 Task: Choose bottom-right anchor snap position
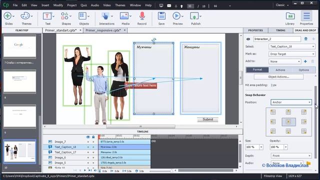(x=303, y=131)
